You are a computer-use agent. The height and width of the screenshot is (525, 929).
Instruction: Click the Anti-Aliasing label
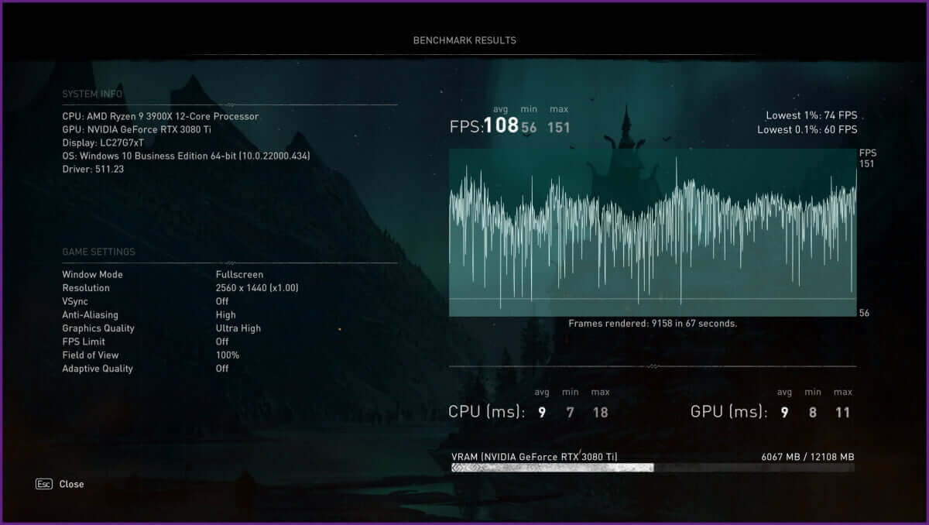(90, 315)
